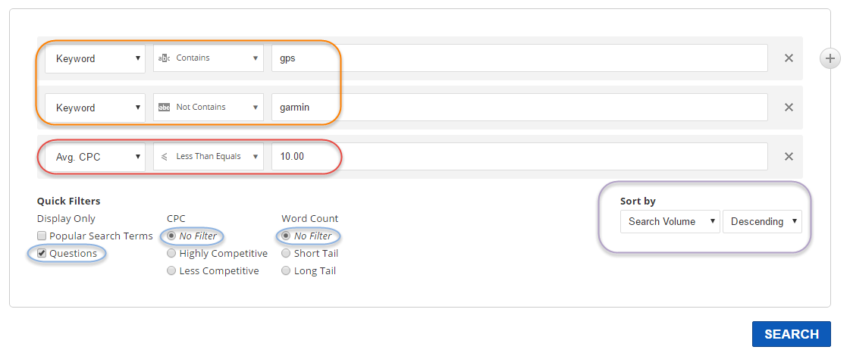The image size is (850, 353).
Task: Click the blue SEARCH button
Action: (791, 334)
